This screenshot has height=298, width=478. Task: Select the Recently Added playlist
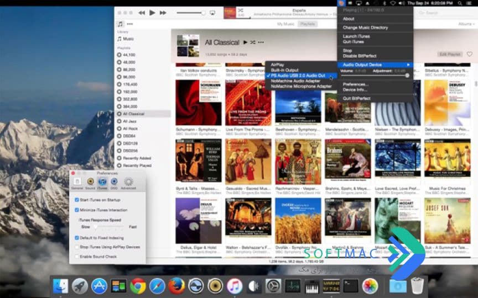tap(142, 158)
